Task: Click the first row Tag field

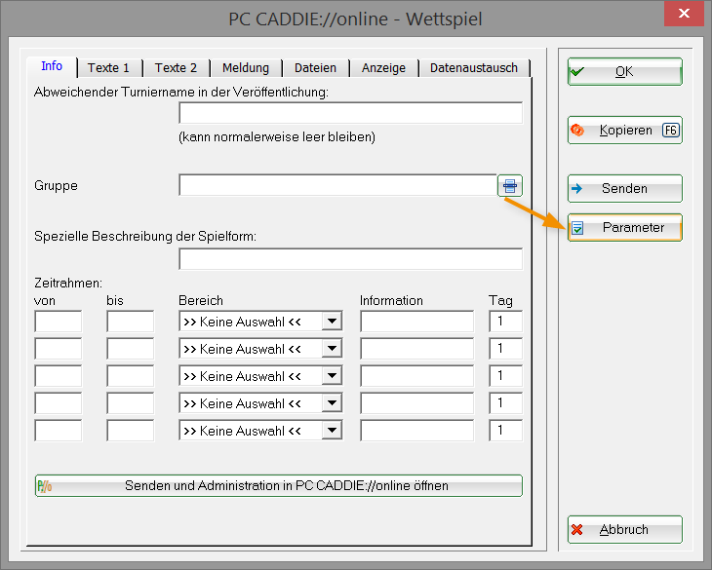Action: [506, 322]
